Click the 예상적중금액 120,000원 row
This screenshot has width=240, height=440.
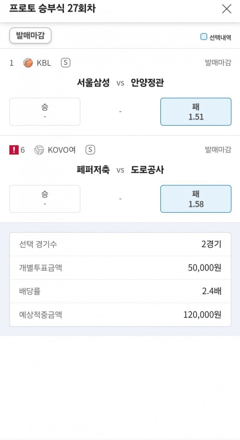point(120,315)
